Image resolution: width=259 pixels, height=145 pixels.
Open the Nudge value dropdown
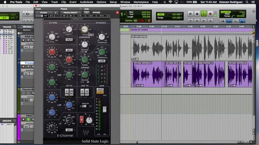pyautogui.click(x=182, y=18)
